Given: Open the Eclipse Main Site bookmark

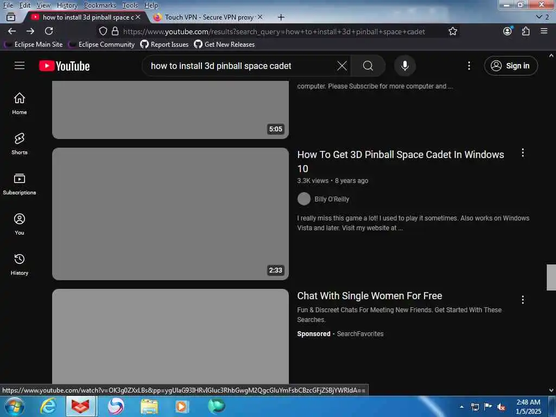Looking at the screenshot, I should pos(34,45).
